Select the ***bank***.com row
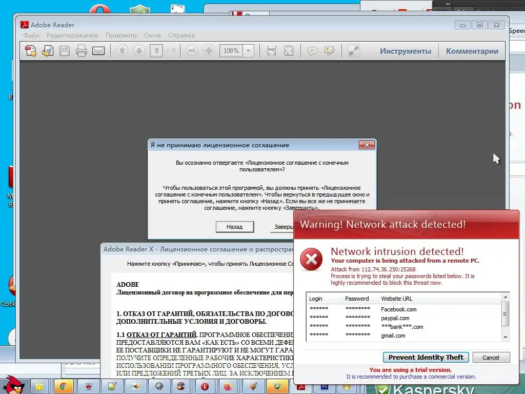The image size is (525, 394). tap(403, 327)
